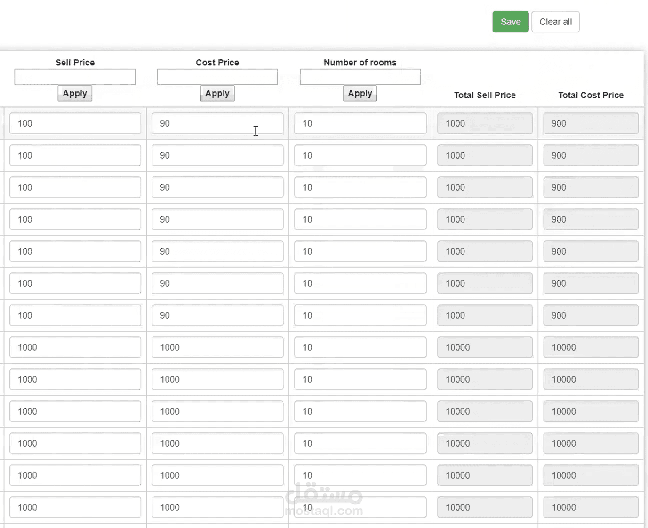This screenshot has height=528, width=648.
Task: Click Apply under Cost Price
Action: click(217, 93)
